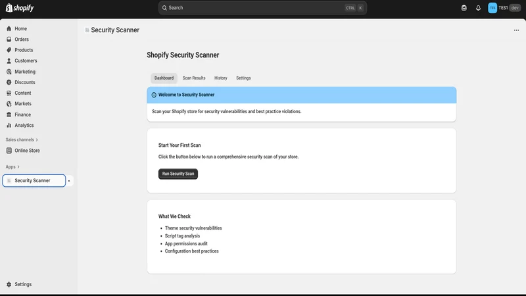The image size is (526, 296).
Task: Open the History tab
Action: pos(221,78)
